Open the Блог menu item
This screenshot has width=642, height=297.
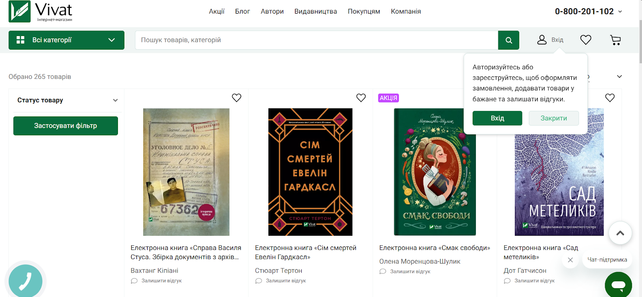242,11
